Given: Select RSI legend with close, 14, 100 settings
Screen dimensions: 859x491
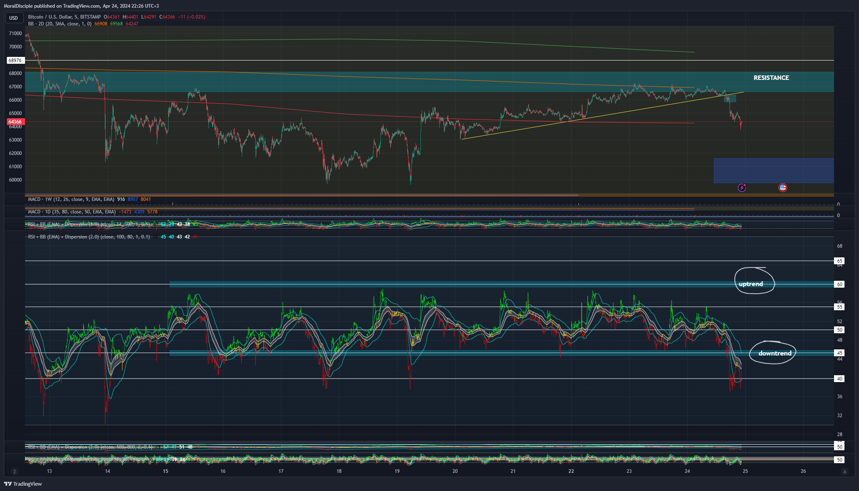Looking at the screenshot, I should pyautogui.click(x=89, y=224).
